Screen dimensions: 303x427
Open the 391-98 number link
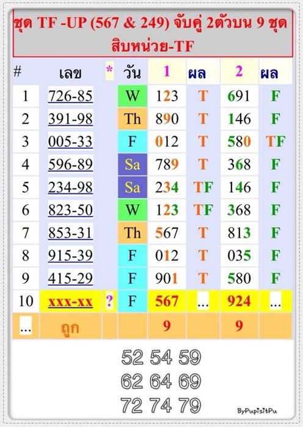(71, 119)
